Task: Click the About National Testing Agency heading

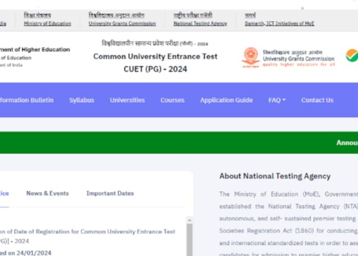Action: click(275, 176)
